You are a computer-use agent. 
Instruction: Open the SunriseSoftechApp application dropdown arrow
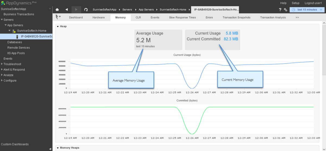[50, 9]
